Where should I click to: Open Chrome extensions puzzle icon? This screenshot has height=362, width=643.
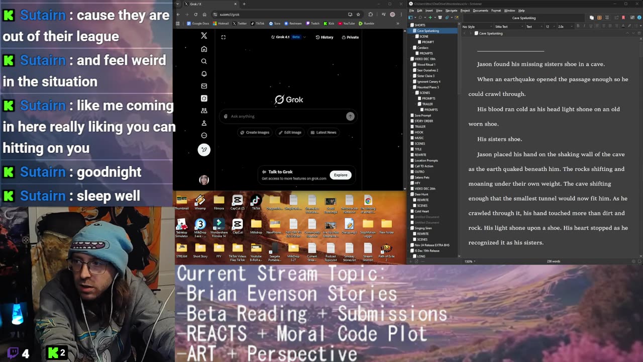tap(370, 14)
